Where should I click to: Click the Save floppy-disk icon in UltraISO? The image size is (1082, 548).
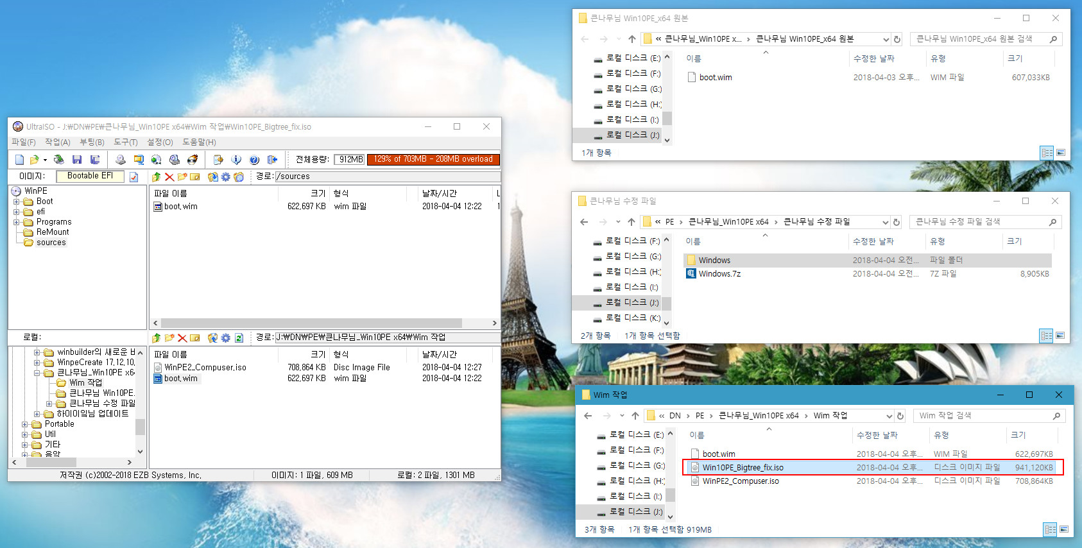coord(77,159)
